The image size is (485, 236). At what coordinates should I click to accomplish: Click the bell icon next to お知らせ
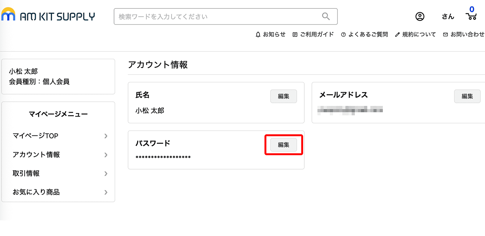tap(258, 34)
